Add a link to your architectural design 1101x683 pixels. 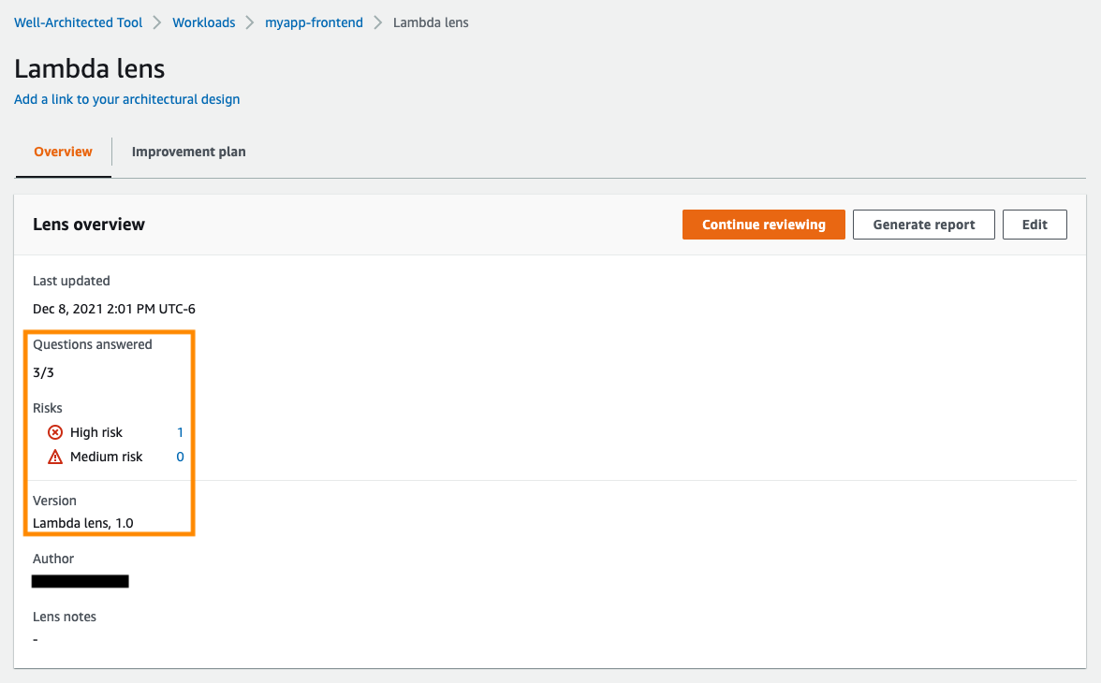127,99
